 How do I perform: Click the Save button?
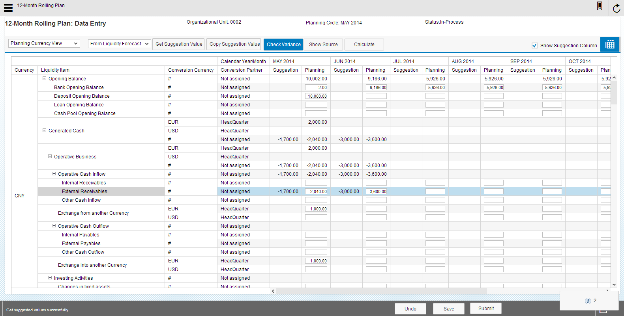tap(449, 309)
